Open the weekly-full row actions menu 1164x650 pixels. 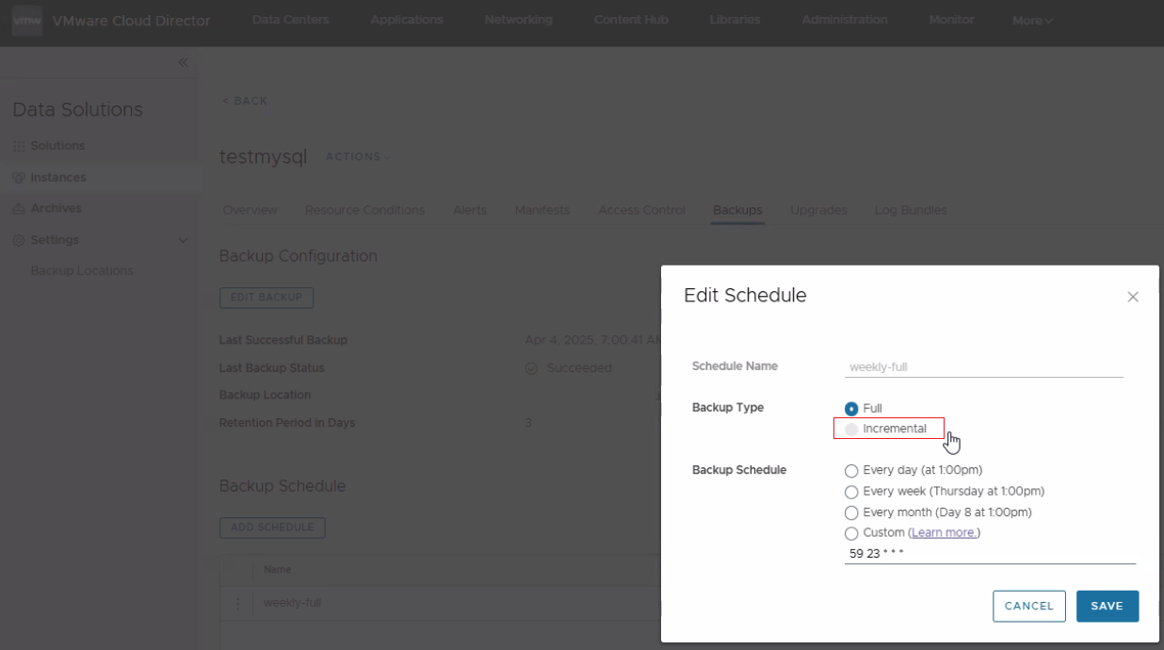(237, 604)
